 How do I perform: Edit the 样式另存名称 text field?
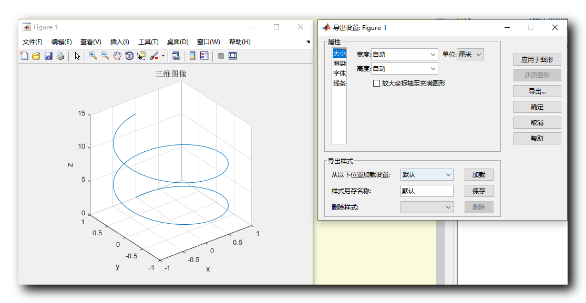click(426, 191)
